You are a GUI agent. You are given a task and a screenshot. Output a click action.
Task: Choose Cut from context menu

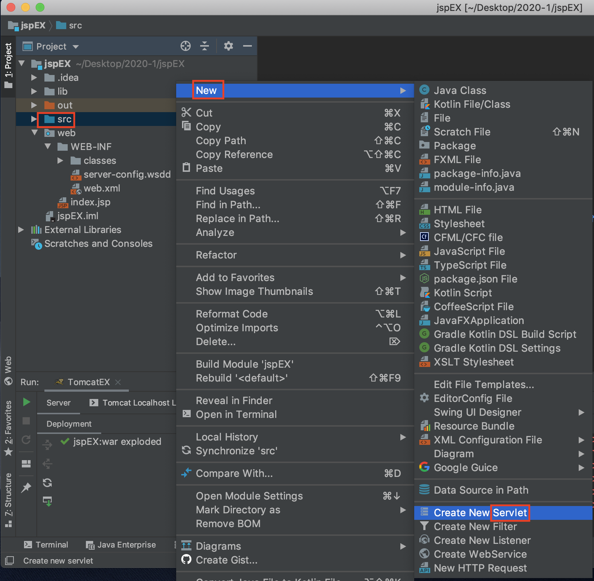295,113
